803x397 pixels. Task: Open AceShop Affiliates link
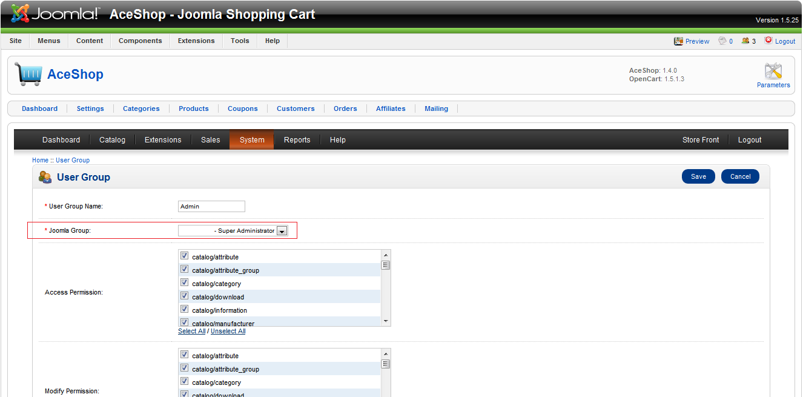[391, 108]
